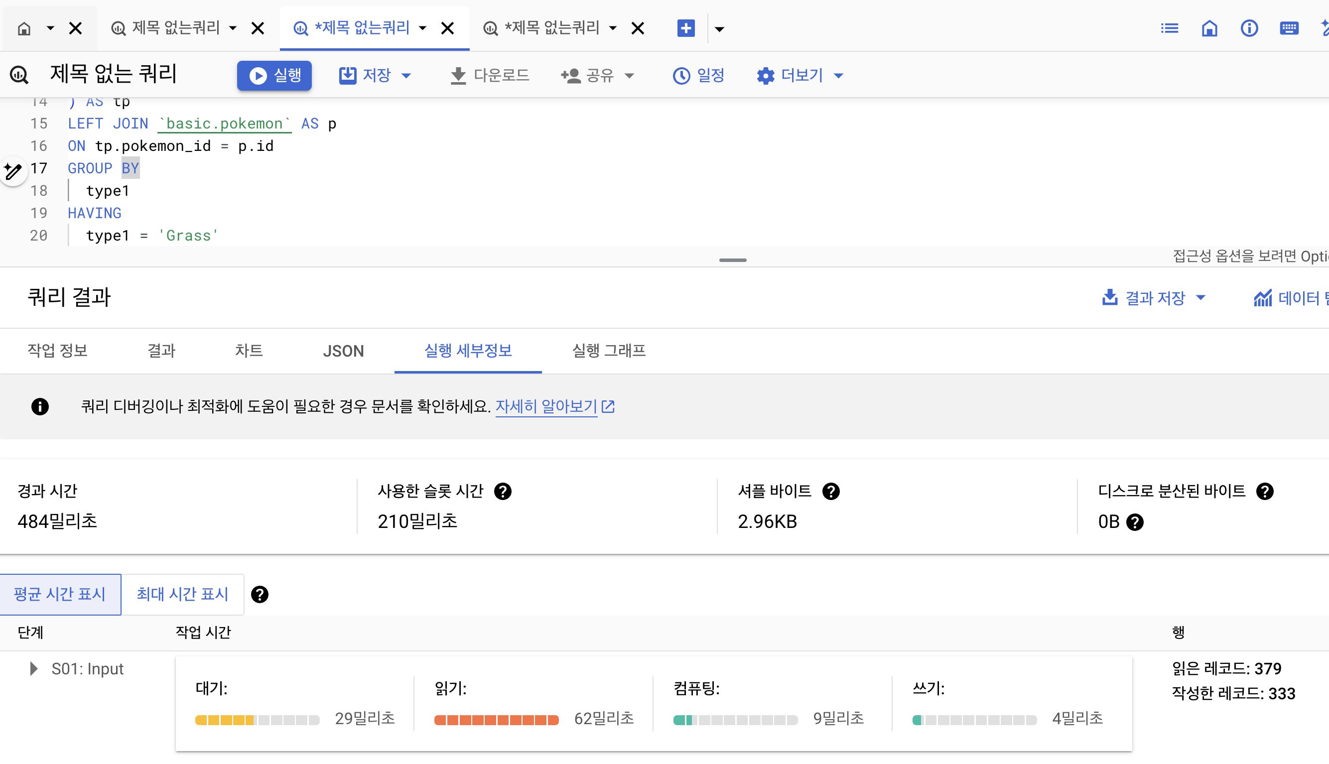Click the 484밀리초 elapsed time value
This screenshot has height=764, width=1329.
click(57, 521)
